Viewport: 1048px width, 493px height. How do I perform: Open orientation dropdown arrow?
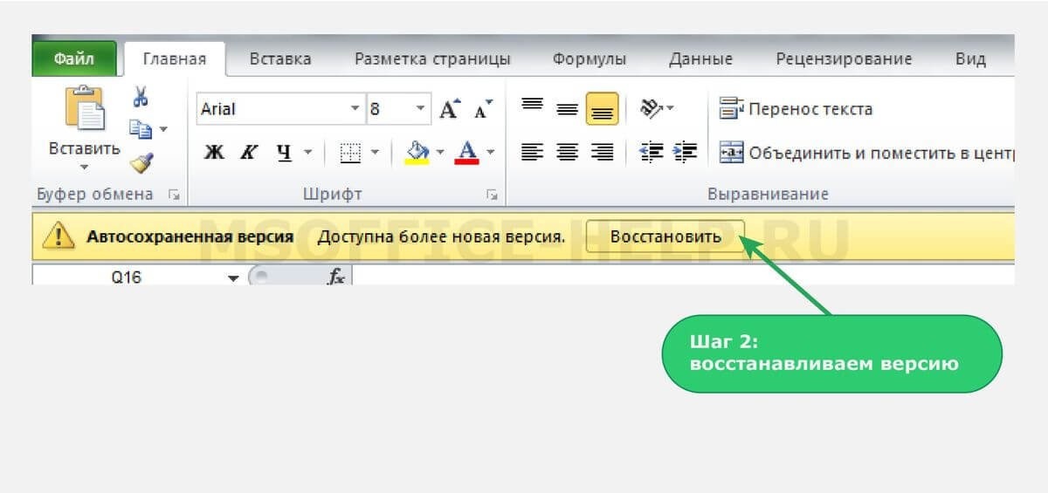pyautogui.click(x=670, y=108)
